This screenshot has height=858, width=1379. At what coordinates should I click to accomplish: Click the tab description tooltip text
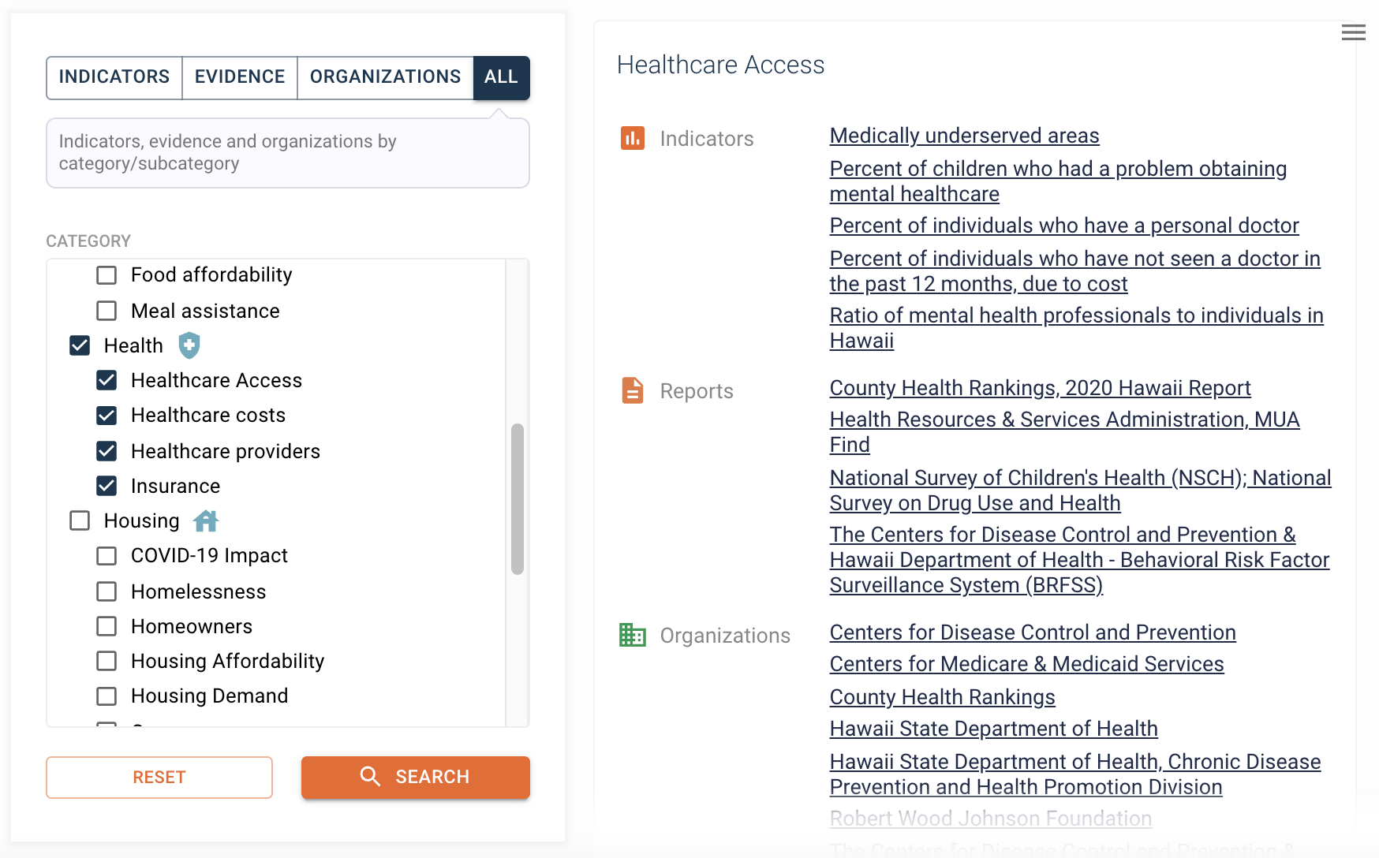228,152
